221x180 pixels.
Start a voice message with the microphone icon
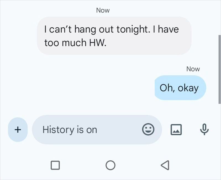204,130
